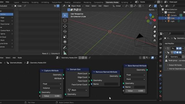Screen dimensions: 185x104
Task: Open Options dropdown in viewport
Action: pyautogui.click(x=152, y=10)
